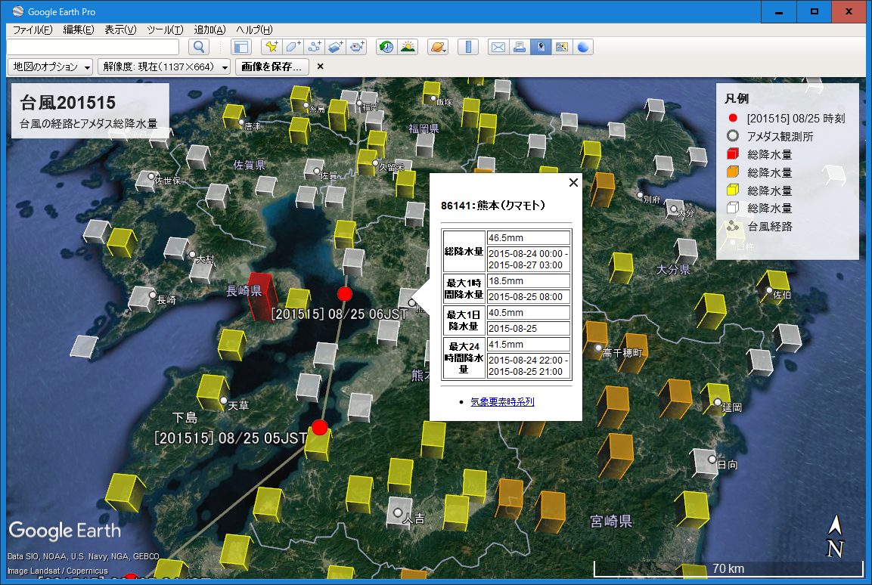872x585 pixels.
Task: Toggle the sidebar panel icon
Action: coord(240,47)
